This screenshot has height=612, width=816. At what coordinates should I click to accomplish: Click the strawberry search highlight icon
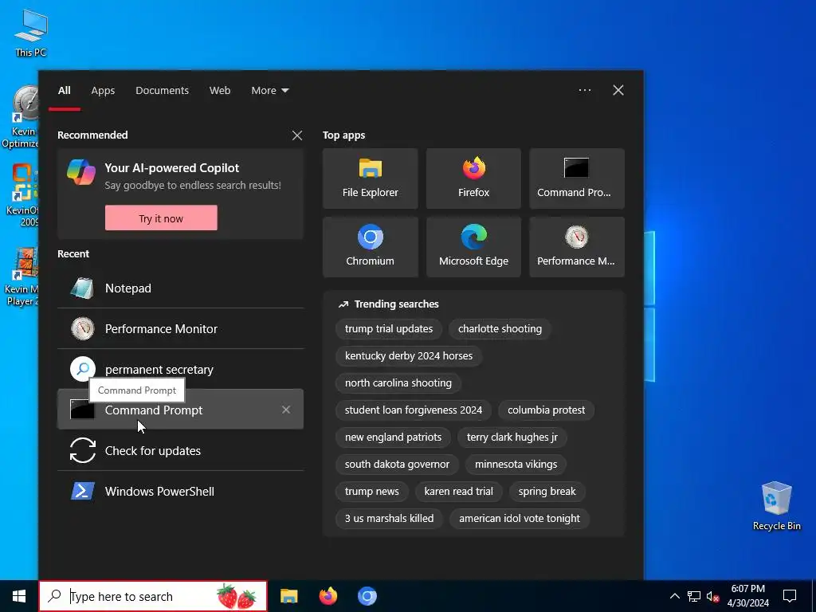coord(236,596)
